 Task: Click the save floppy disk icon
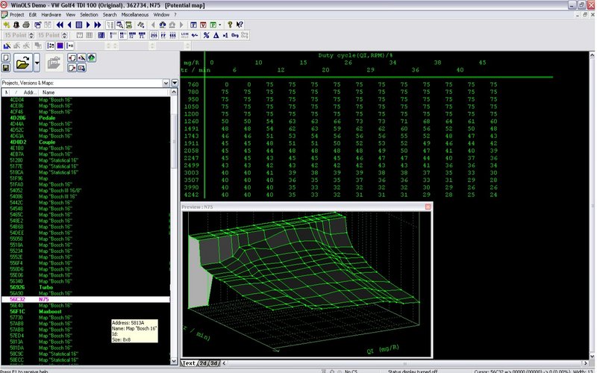point(6,68)
